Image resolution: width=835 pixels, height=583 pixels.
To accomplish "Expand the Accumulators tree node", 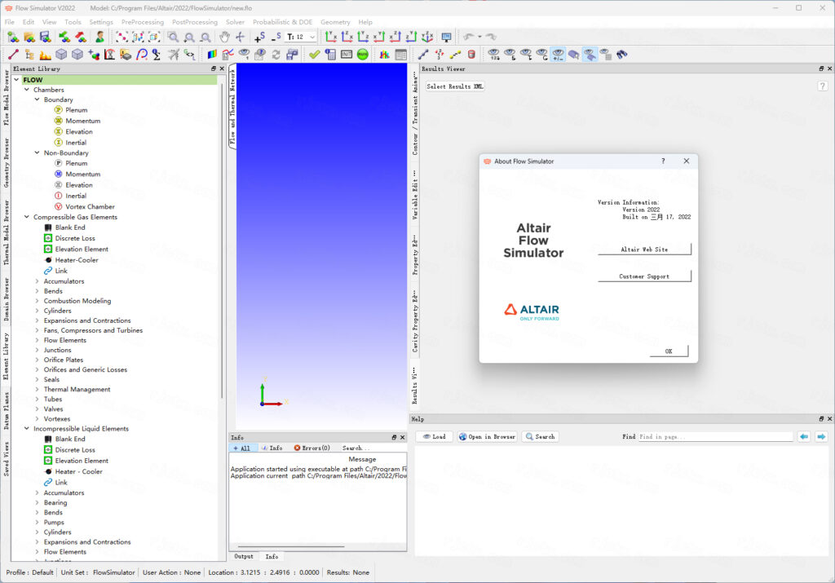I will pos(38,281).
